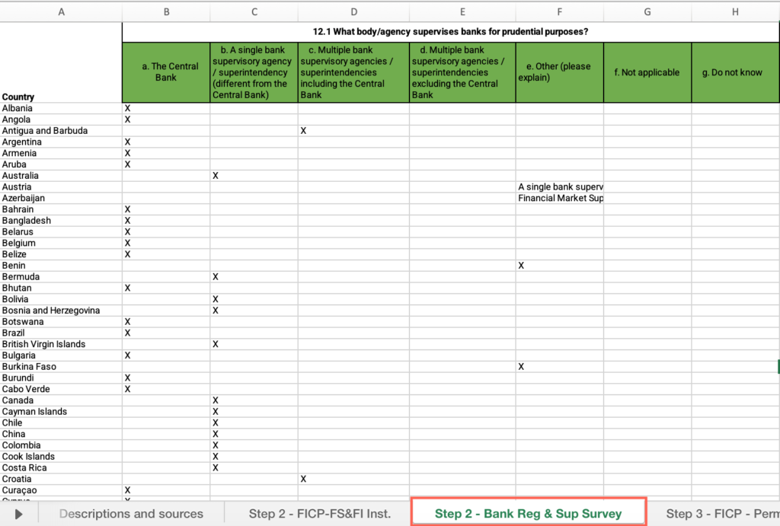The image size is (780, 526).
Task: Click the 'Country' header cell
Action: (61, 62)
